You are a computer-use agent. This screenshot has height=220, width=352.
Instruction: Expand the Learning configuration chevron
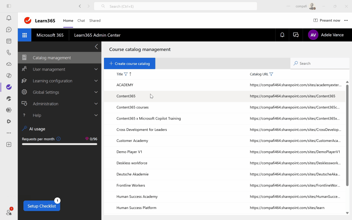pos(96,81)
